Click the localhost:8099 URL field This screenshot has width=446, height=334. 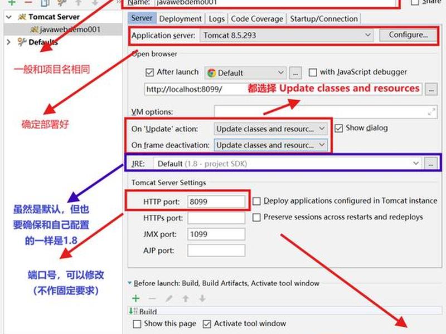click(283, 89)
